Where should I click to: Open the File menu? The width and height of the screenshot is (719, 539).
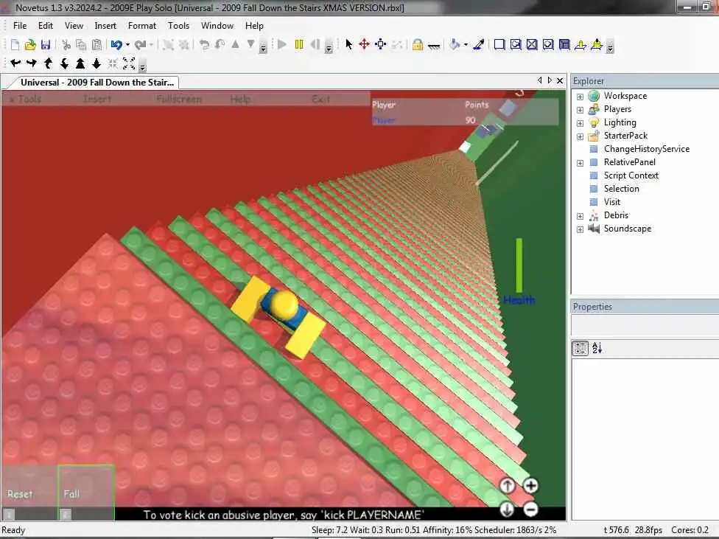pyautogui.click(x=20, y=26)
